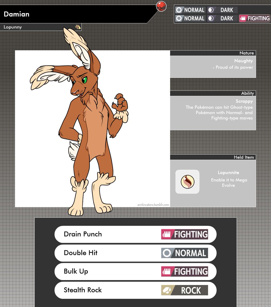The image size is (271, 307).
Task: Click the NORMAL badge on Double Hit row
Action: 184,253
